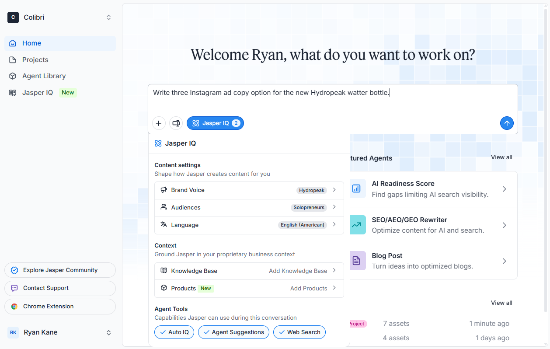
Task: Click the Add Products link
Action: point(309,288)
